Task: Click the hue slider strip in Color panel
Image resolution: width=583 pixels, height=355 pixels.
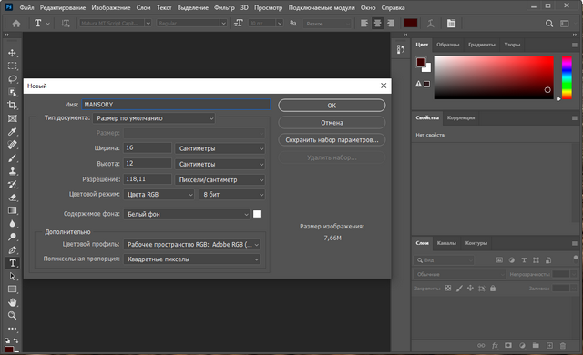Action: pyautogui.click(x=567, y=77)
